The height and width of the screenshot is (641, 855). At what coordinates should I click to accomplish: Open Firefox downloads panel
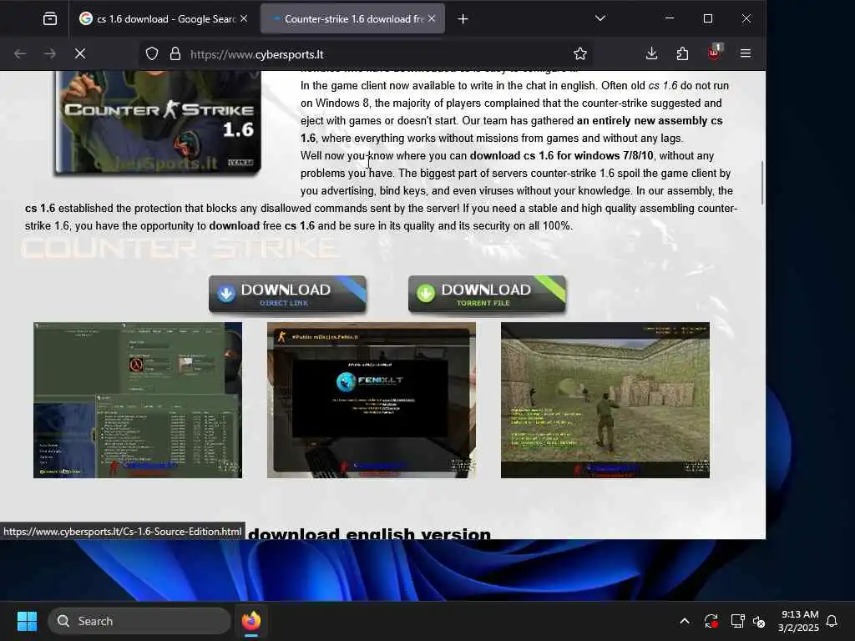[651, 53]
